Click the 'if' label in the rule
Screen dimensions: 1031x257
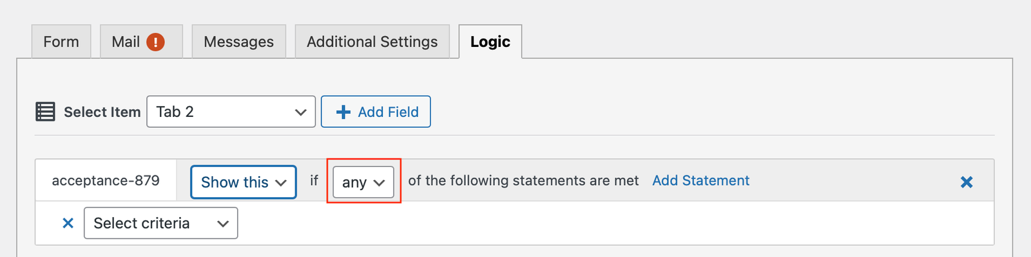click(x=314, y=181)
